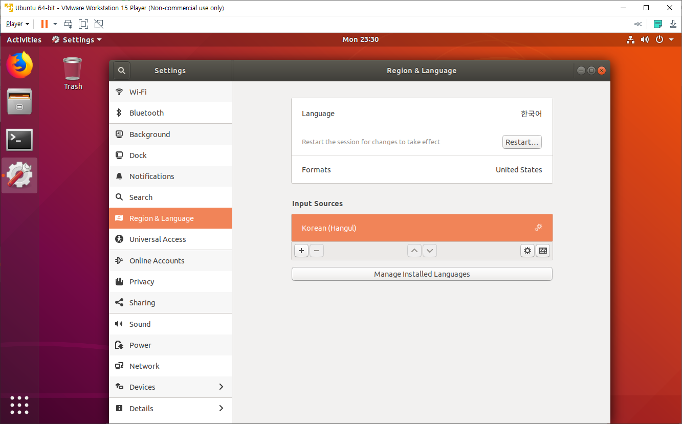
Task: Click the Settings dock icon
Action: point(19,175)
